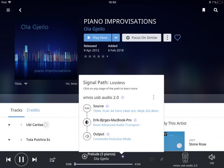Click the now-playing album disc icon
This screenshot has width=224, height=168.
click(x=85, y=156)
